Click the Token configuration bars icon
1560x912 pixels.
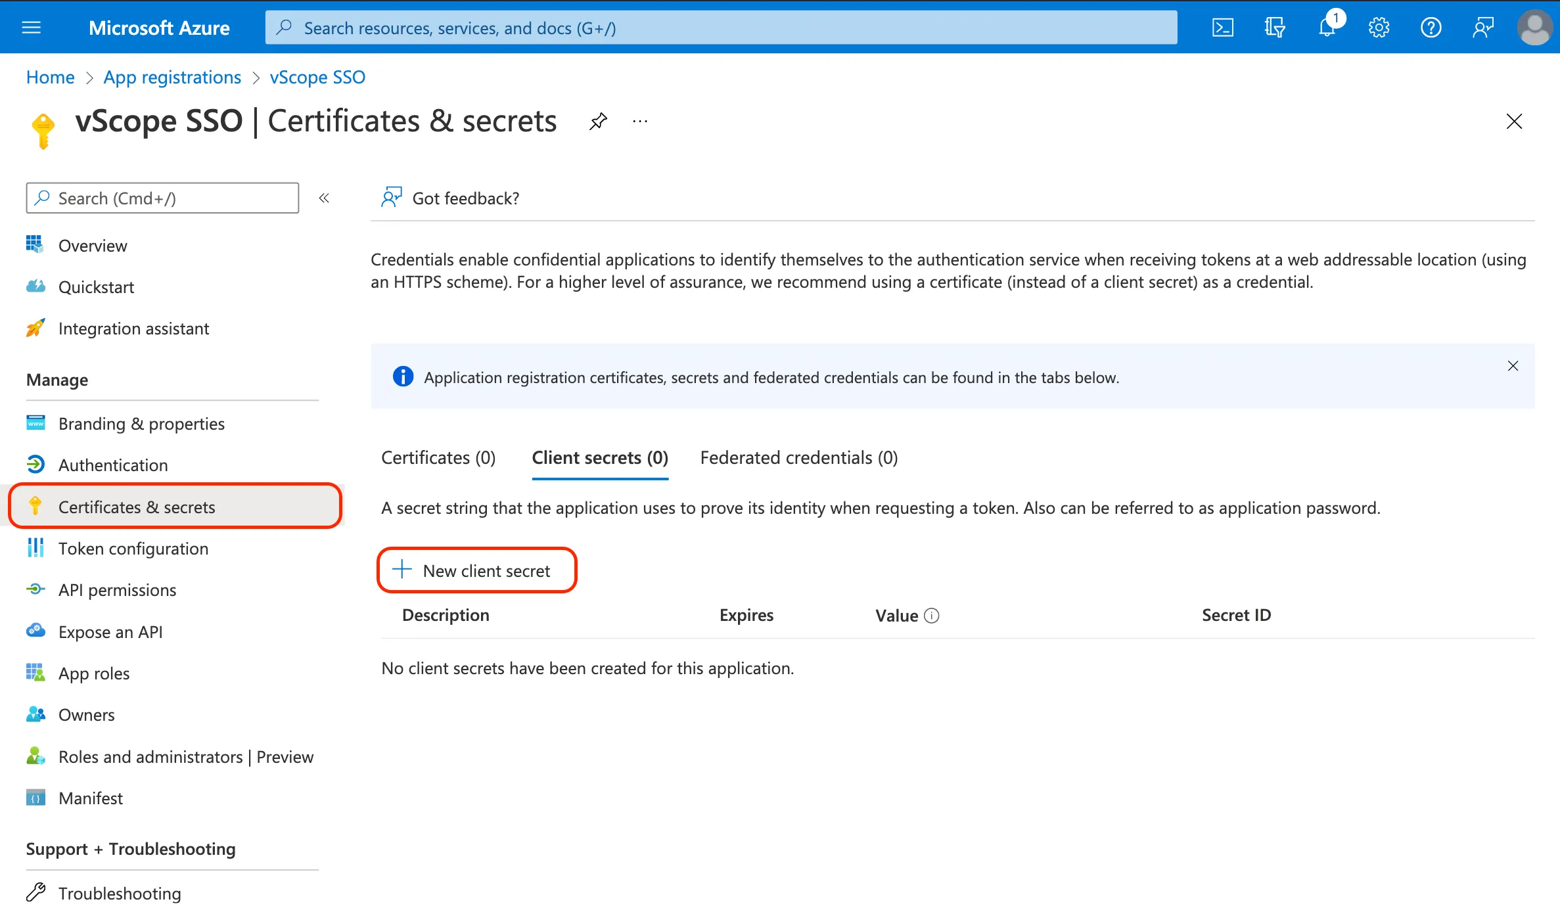tap(35, 547)
